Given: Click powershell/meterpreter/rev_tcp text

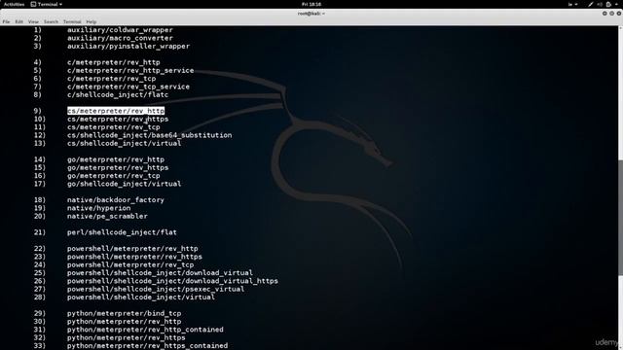Looking at the screenshot, I should 130,264.
